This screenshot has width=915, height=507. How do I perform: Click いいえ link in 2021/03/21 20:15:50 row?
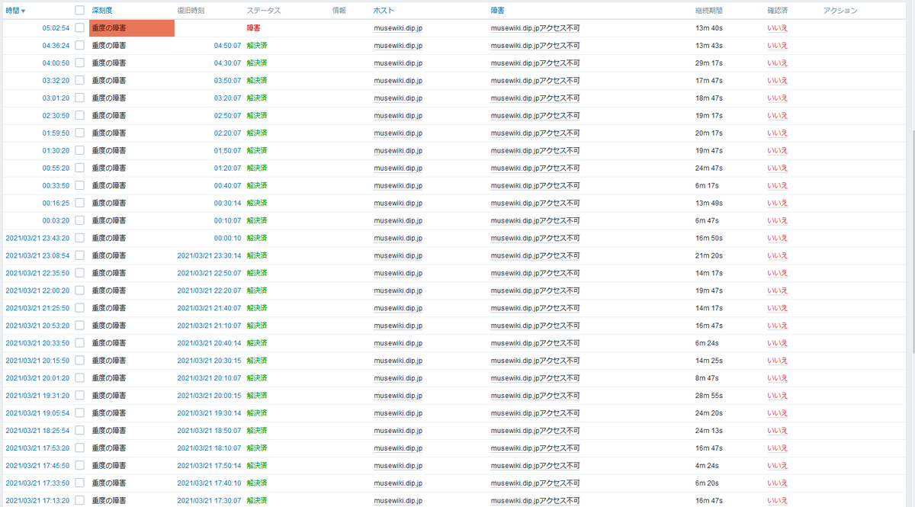777,361
